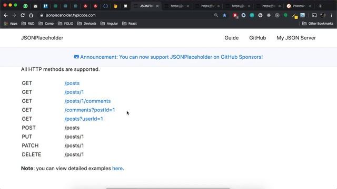This screenshot has height=189, width=337.
Task: Click the PATCH method label
Action: 30,146
